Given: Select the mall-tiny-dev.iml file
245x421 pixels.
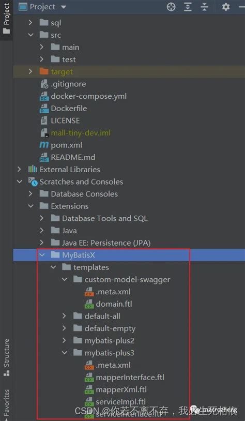Looking at the screenshot, I should [81, 133].
